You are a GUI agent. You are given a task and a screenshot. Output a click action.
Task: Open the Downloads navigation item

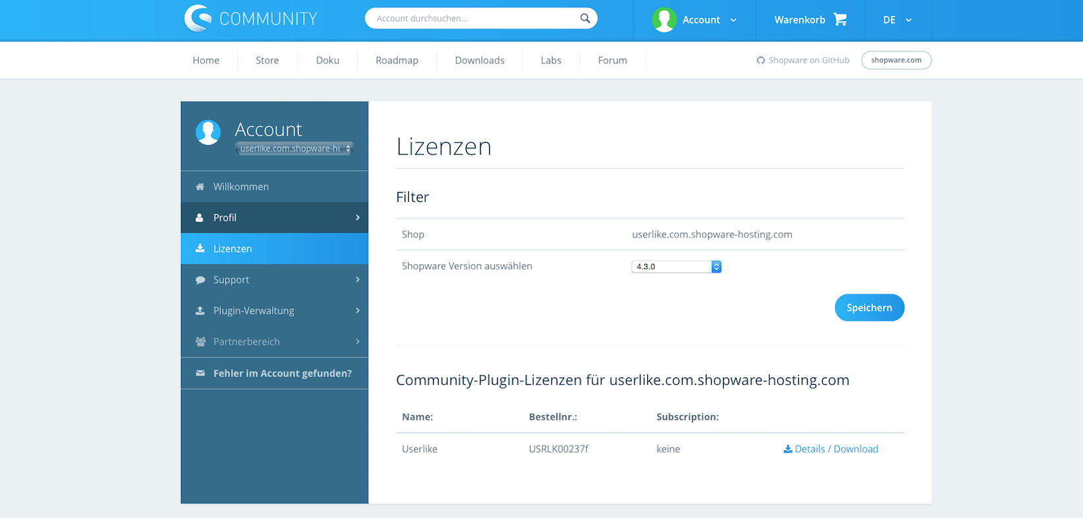[x=479, y=60]
